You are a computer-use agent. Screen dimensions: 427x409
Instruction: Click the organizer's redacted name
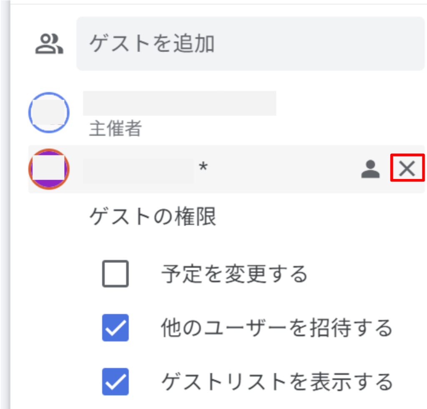click(x=179, y=103)
